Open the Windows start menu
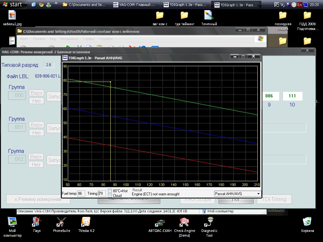The height and width of the screenshot is (242, 323). click(x=14, y=4)
